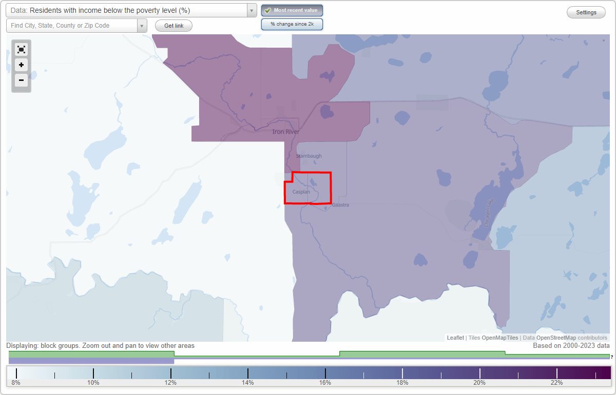
Task: Expand the Find City, State, County dropdown arrow
Action: 142,25
